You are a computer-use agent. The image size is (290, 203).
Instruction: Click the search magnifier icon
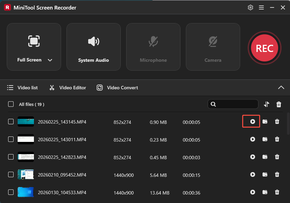[x=213, y=104]
